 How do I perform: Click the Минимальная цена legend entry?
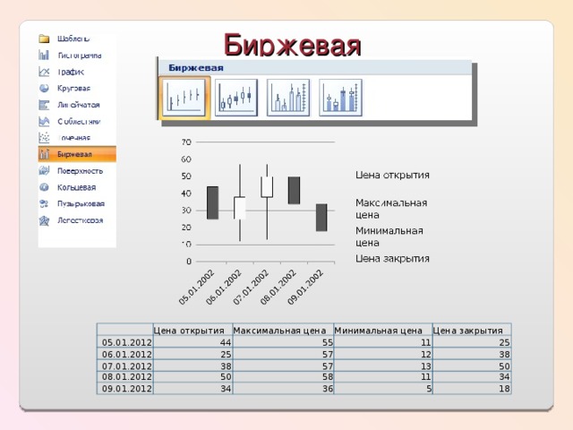click(389, 236)
